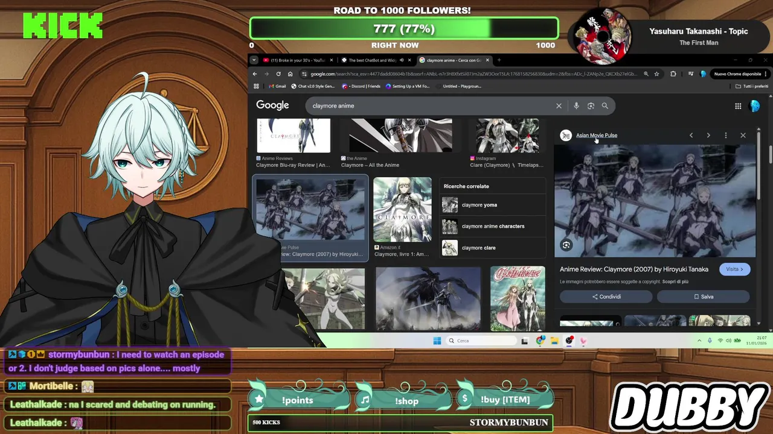The height and width of the screenshot is (434, 773).
Task: Open Claymore – All the Anime result
Action: pos(400,136)
